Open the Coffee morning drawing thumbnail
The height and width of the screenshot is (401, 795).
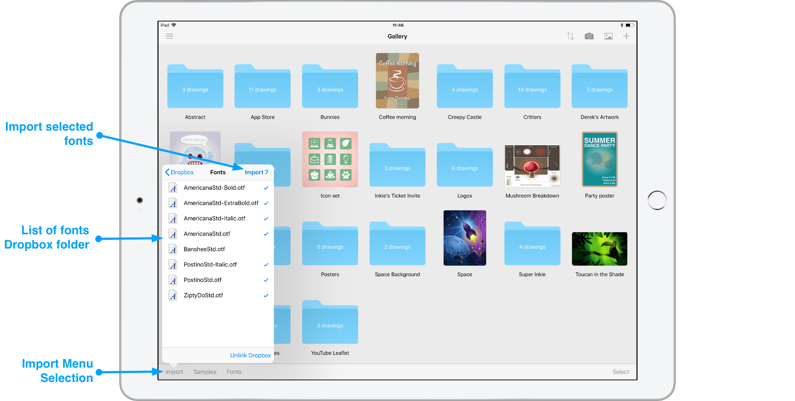tap(397, 81)
